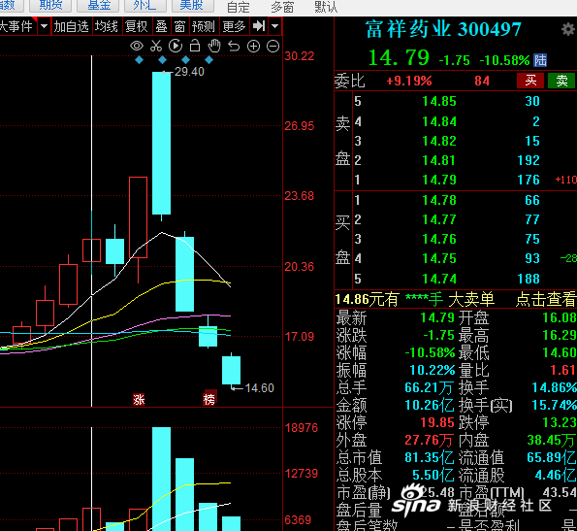Open the dropdown arrow next to 大事件
The height and width of the screenshot is (531, 577).
pyautogui.click(x=45, y=26)
